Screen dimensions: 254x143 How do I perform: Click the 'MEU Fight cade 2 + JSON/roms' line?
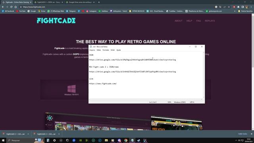tap(104, 67)
